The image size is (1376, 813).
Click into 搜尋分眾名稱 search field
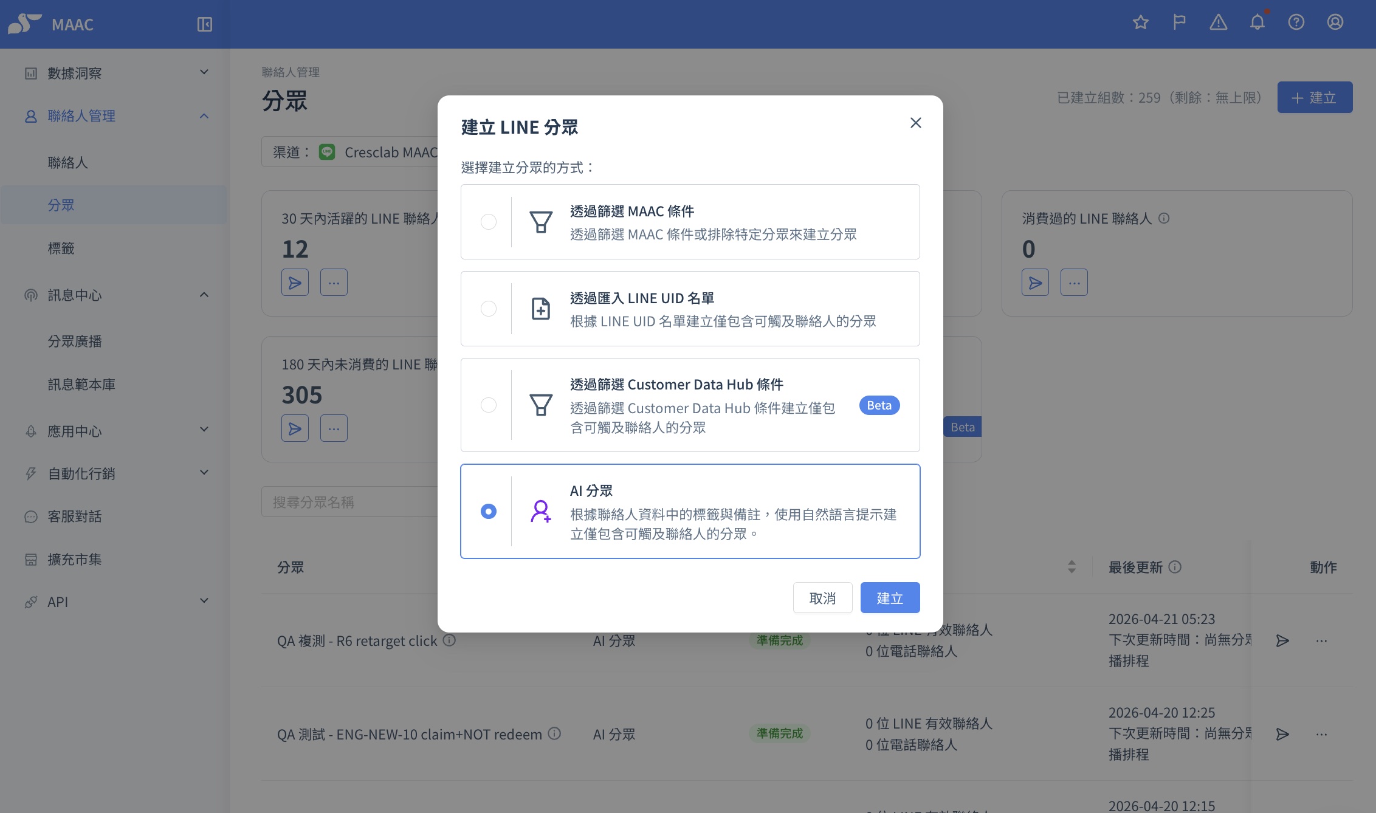[x=350, y=502]
